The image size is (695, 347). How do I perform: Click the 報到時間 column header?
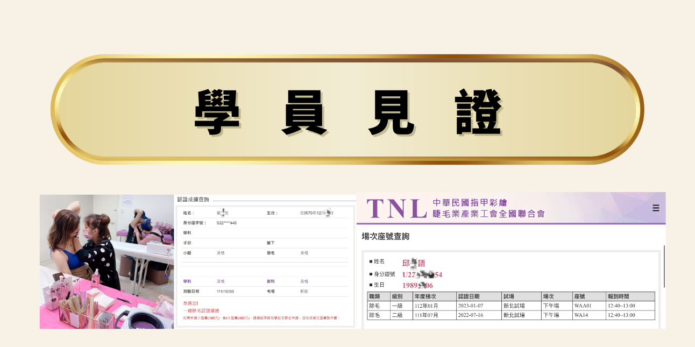point(619,296)
